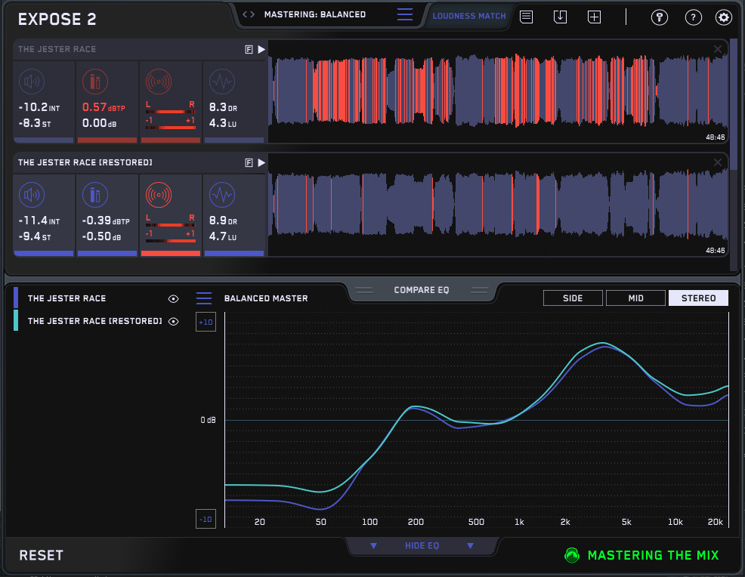Hide The Jester Race EQ curve with eye icon
Image resolution: width=745 pixels, height=577 pixels.
point(173,299)
